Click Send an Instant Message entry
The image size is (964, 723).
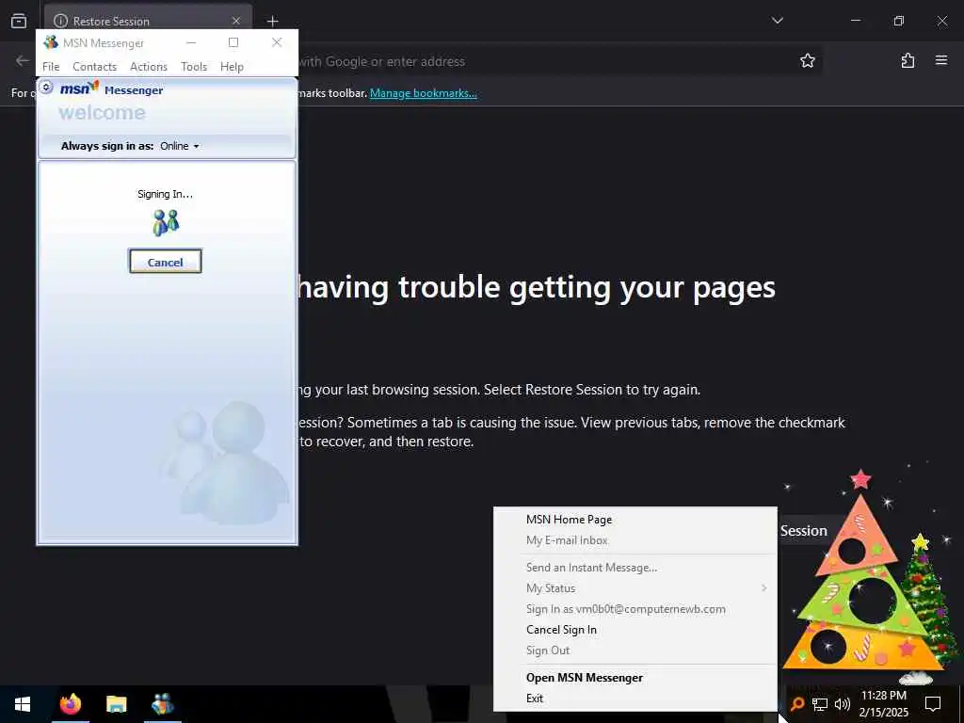click(635, 568)
